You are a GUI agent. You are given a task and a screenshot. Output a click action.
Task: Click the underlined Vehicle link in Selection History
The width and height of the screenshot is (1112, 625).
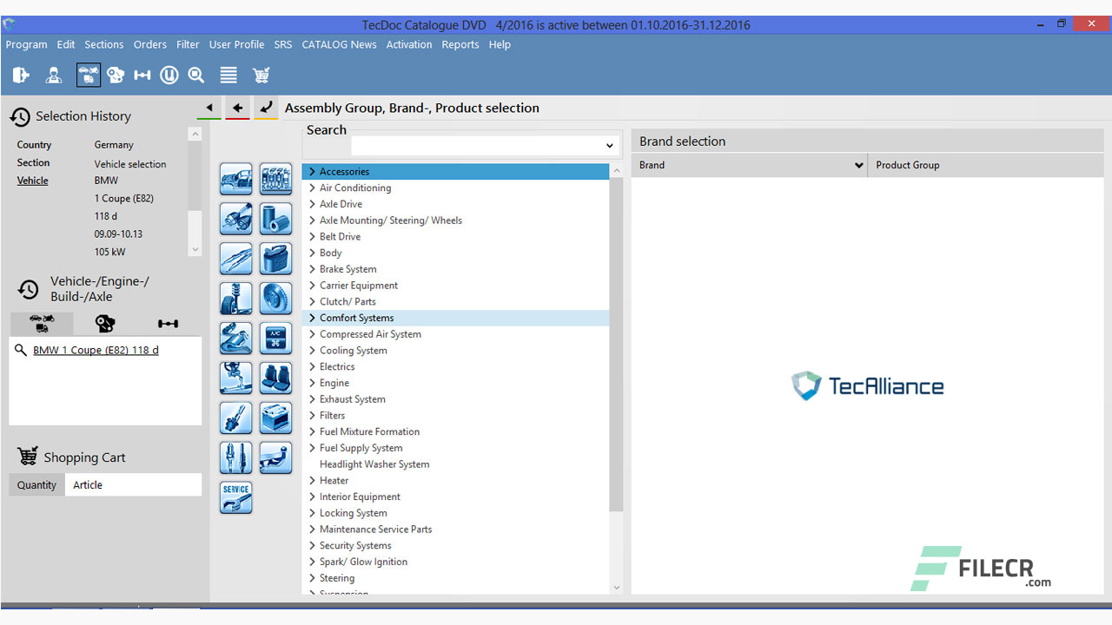pyautogui.click(x=32, y=181)
